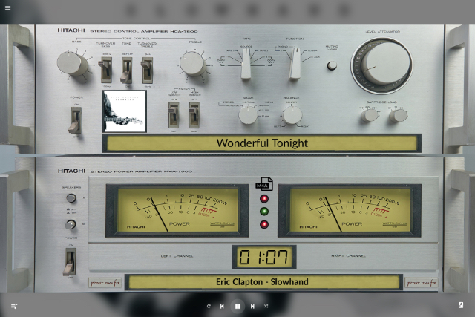This screenshot has height=317, width=475.
Task: Click the 01:07 elapsed time display
Action: point(263,258)
